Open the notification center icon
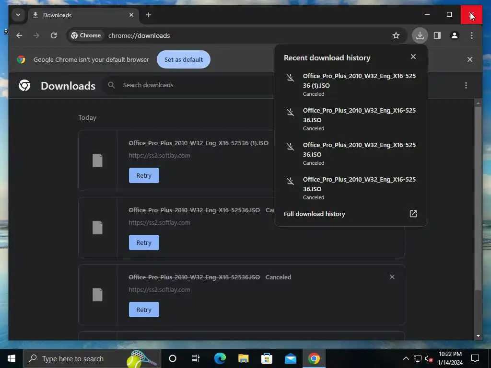Viewport: 491px width, 368px height. pos(475,358)
